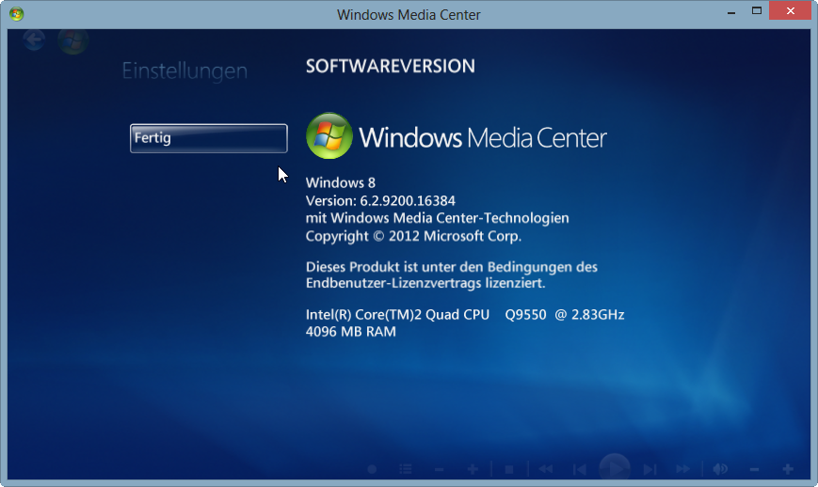Click the SOFTWAREVERSION heading

pyautogui.click(x=391, y=66)
